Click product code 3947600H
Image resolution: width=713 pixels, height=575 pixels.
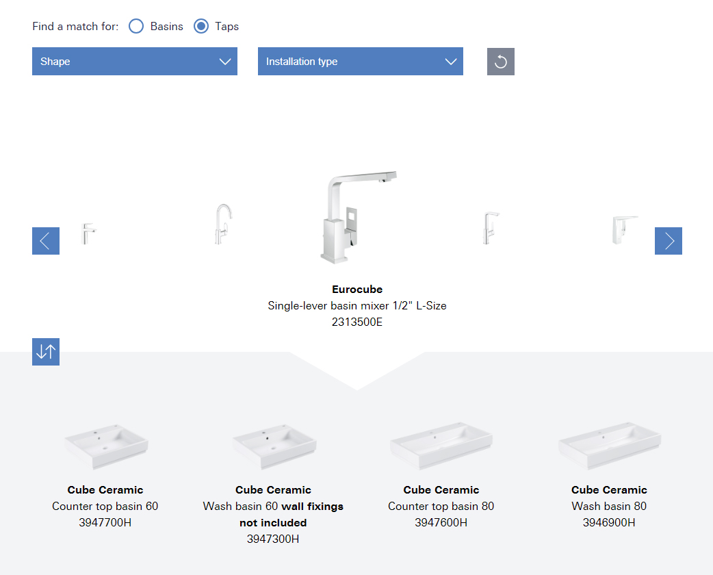441,523
